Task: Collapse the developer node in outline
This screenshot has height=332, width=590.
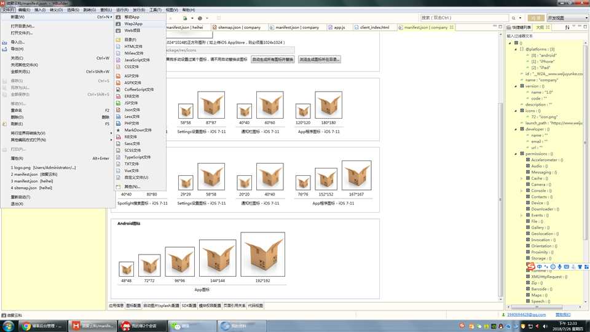Action: click(516, 129)
